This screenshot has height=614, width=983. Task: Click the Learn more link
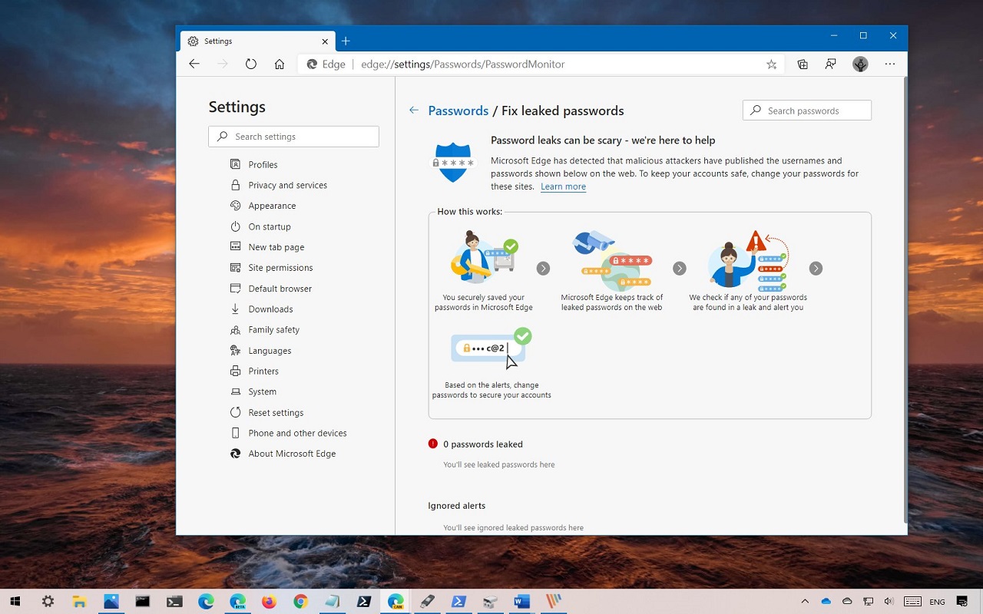[x=563, y=187]
